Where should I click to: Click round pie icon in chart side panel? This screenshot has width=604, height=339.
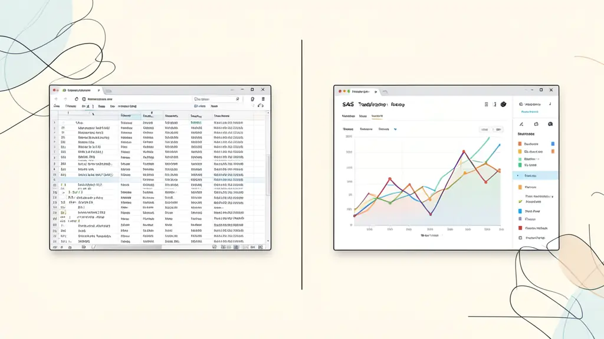[x=550, y=124]
